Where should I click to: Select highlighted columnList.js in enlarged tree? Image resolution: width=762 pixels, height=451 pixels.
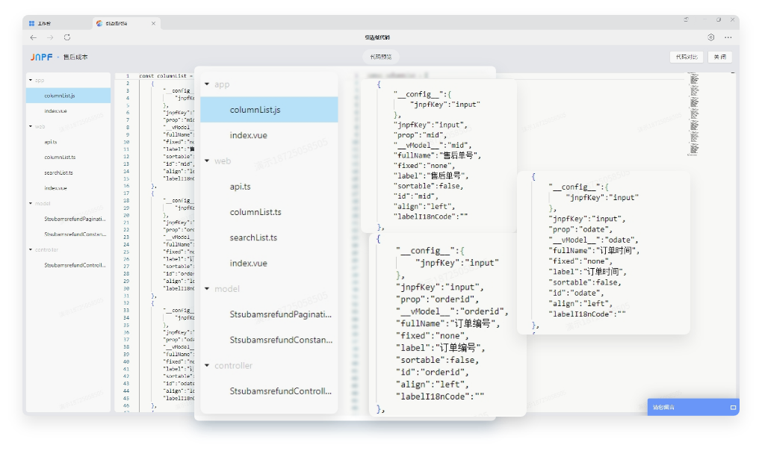pos(269,110)
